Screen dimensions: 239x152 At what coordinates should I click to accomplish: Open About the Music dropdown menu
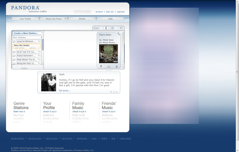53,19
